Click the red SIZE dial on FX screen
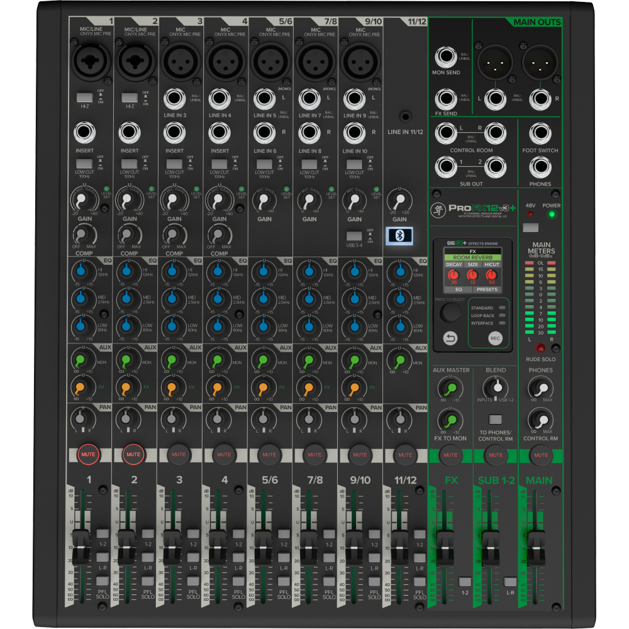 [472, 276]
